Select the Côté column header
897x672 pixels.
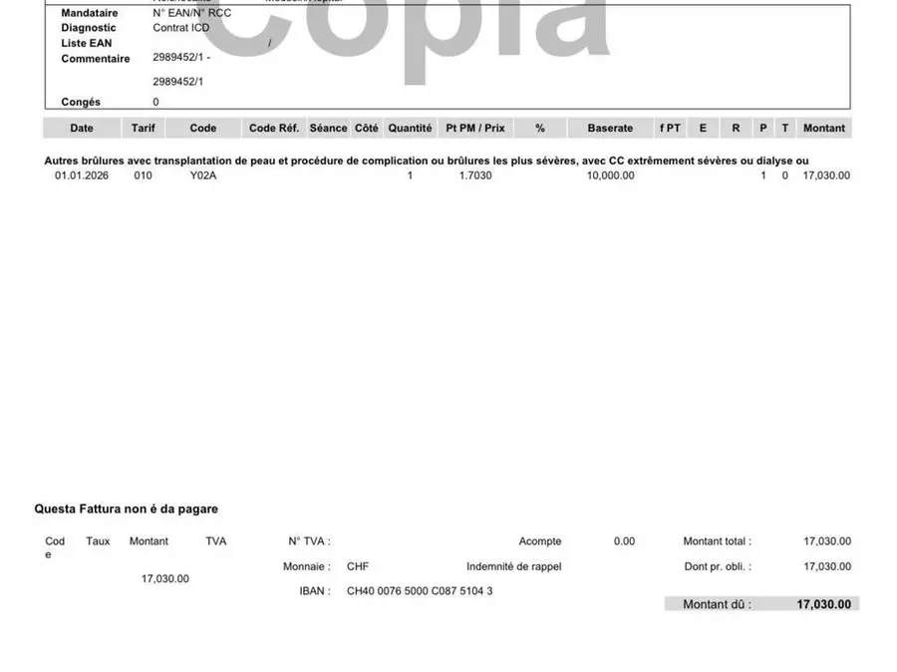tap(367, 128)
